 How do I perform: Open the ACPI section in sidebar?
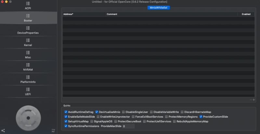pos(28,6)
